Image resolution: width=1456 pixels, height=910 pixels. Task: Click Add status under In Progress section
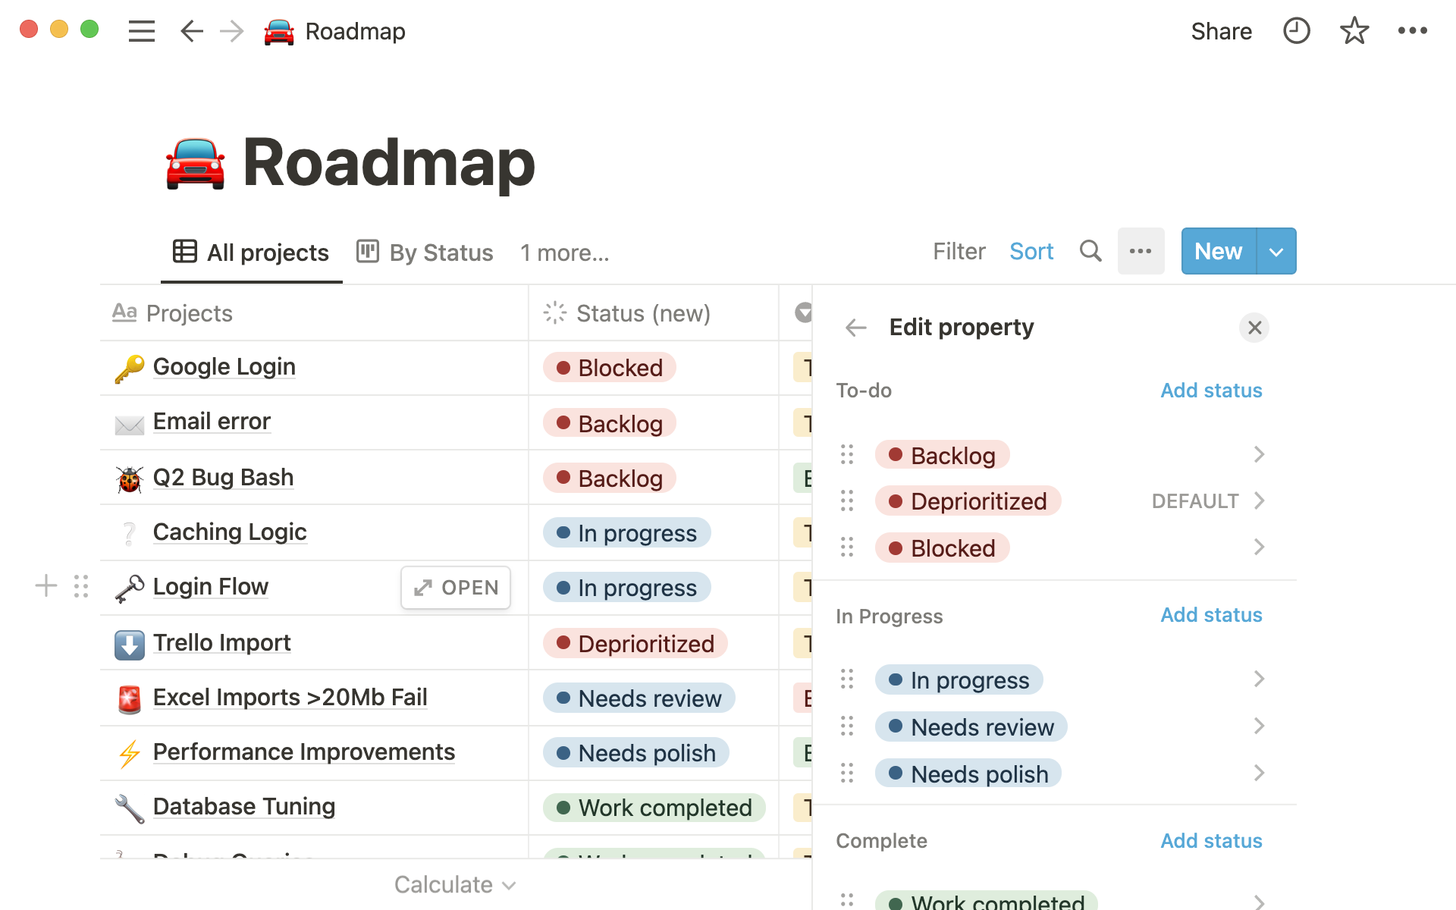point(1211,614)
